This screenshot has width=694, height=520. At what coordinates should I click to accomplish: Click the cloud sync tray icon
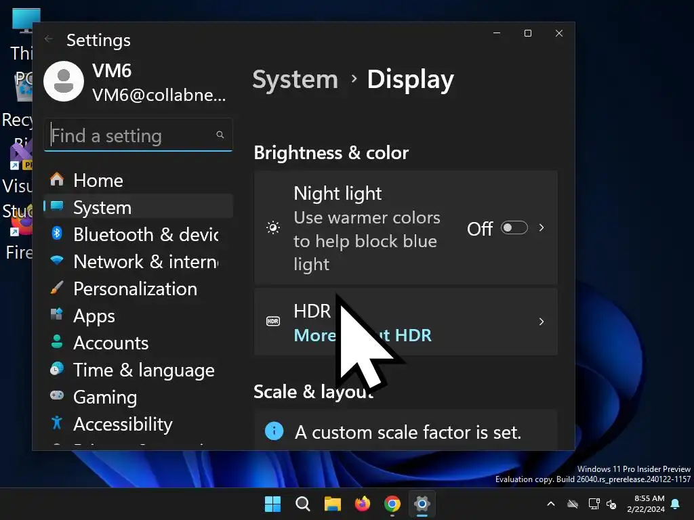(x=573, y=504)
